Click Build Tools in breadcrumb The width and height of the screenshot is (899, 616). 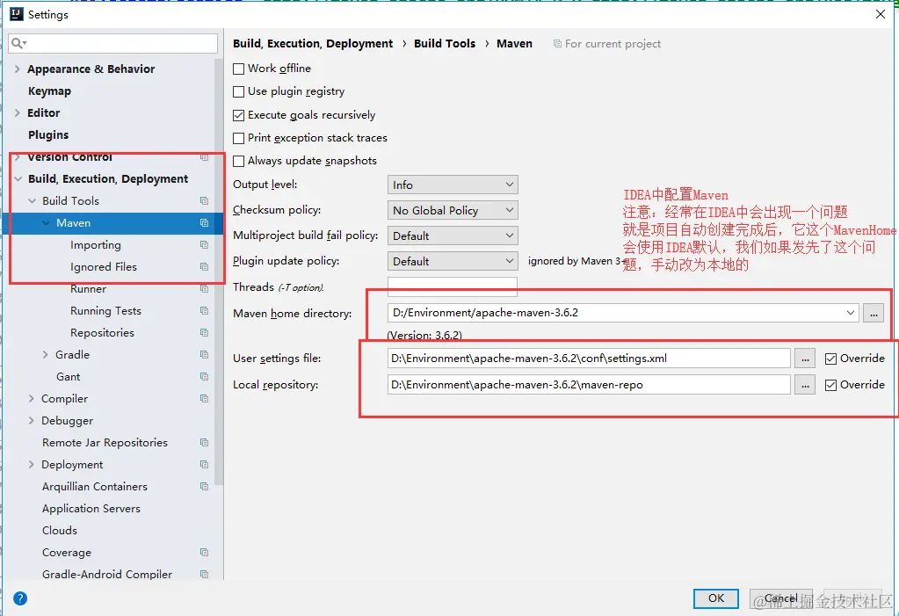445,44
